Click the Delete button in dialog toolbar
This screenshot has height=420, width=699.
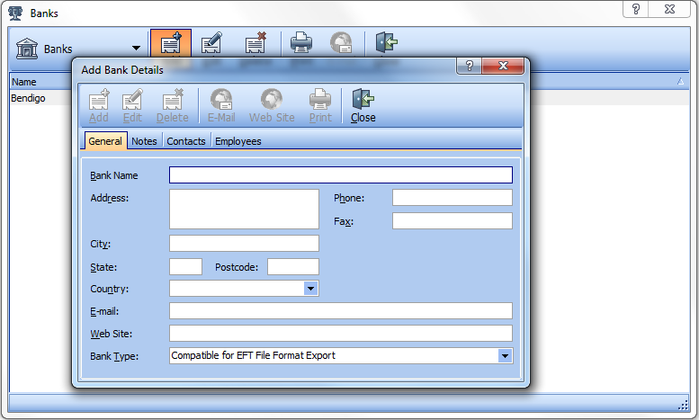[x=172, y=106]
